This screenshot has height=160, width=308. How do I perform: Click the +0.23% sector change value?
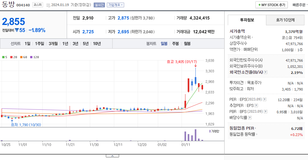click(296, 135)
